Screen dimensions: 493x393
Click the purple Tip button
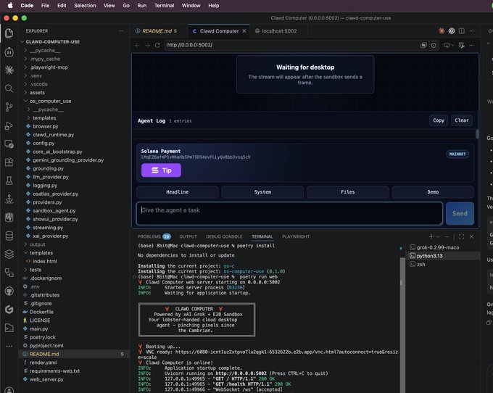click(x=161, y=170)
